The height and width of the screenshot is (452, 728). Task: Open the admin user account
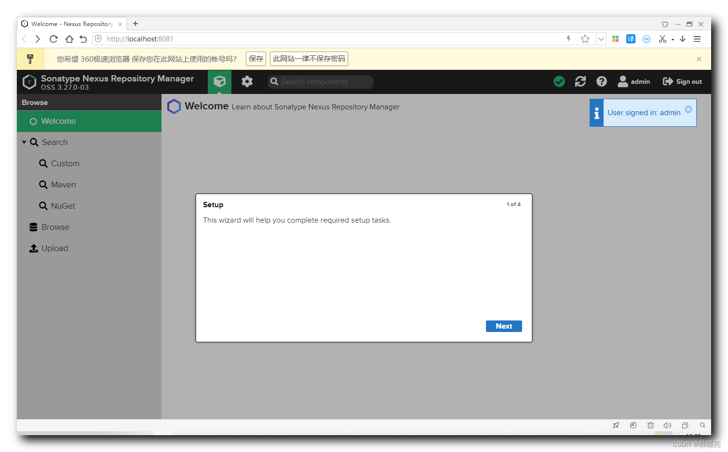click(x=634, y=81)
